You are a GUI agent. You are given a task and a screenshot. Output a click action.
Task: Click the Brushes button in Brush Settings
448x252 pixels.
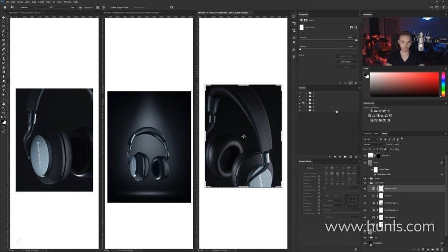tap(310, 168)
